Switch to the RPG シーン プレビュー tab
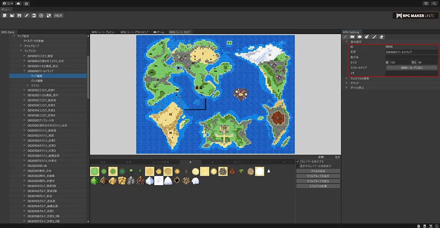The image size is (440, 228). point(104,33)
